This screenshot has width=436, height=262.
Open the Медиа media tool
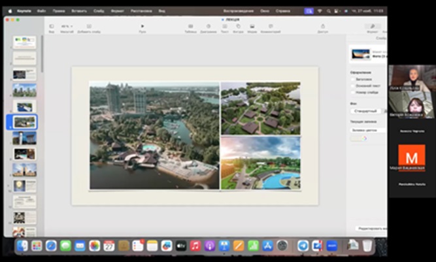pyautogui.click(x=252, y=27)
